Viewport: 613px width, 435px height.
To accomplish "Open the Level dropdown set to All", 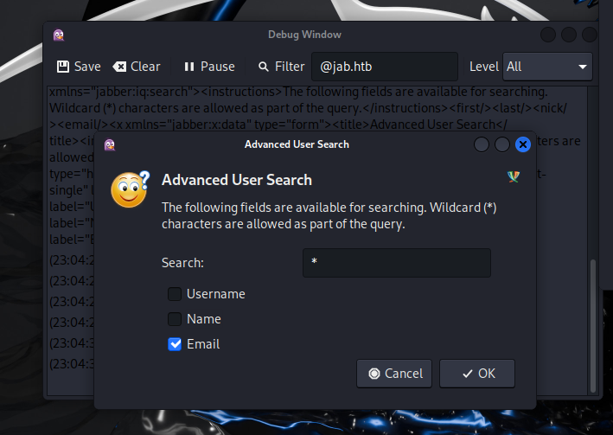I will tap(547, 67).
